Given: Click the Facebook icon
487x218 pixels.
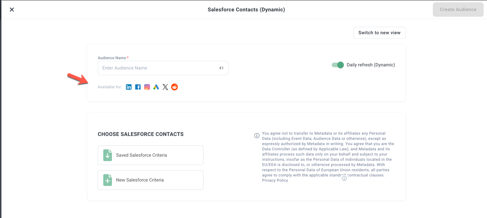Looking at the screenshot, I should (138, 87).
